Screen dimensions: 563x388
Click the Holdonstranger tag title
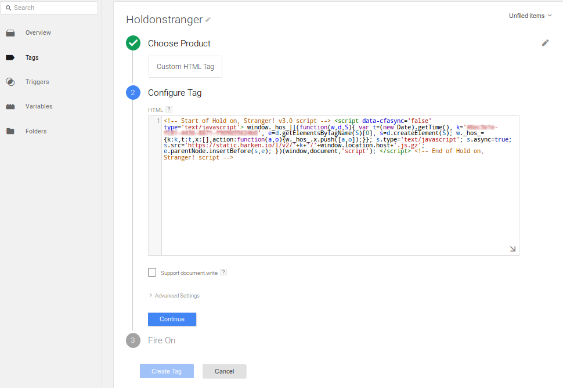click(x=164, y=19)
